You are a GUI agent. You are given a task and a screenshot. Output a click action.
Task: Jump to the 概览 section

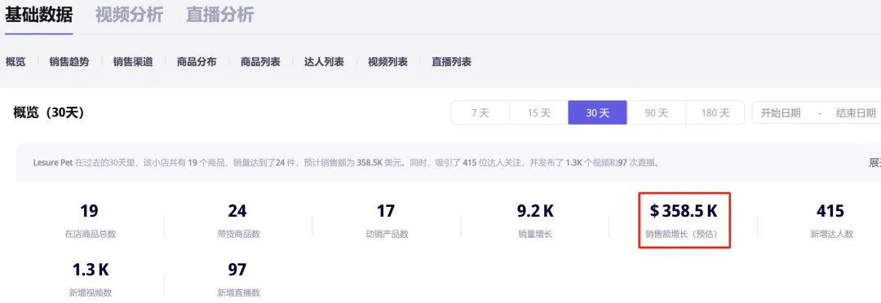coord(15,62)
